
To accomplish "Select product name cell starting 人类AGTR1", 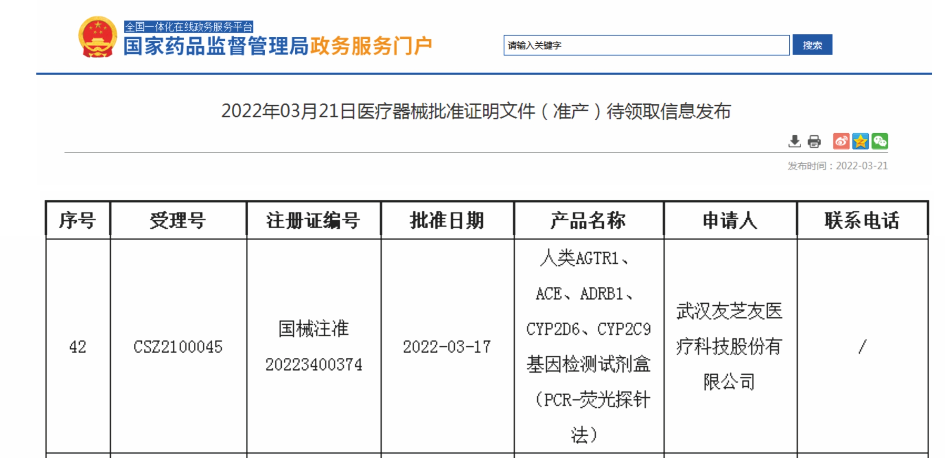I will (589, 347).
